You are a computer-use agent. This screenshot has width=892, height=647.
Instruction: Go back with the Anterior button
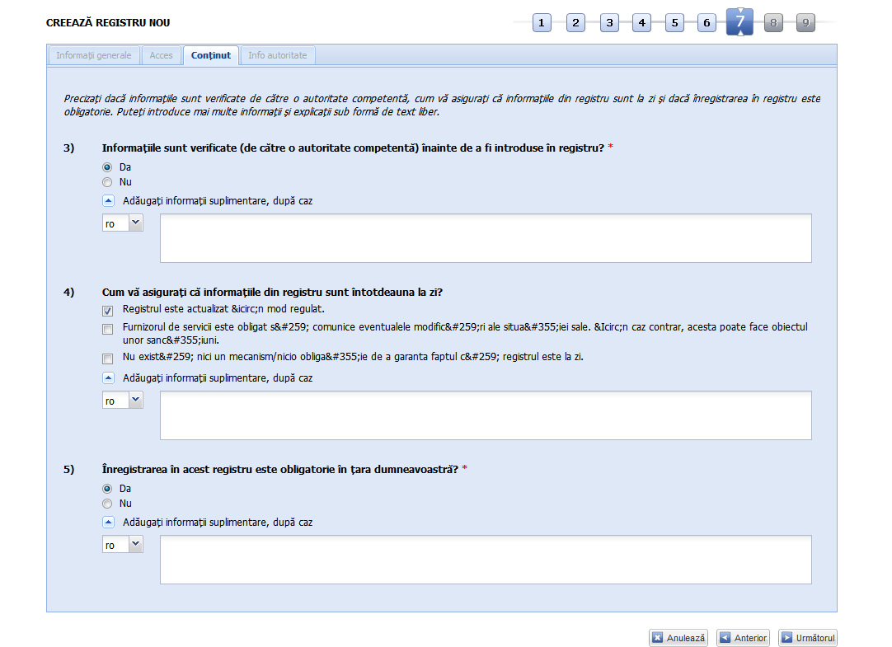743,638
